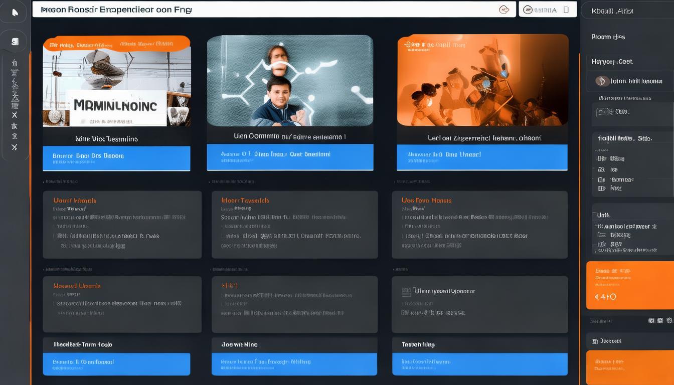Click the square document icon in the left sidebar
The height and width of the screenshot is (385, 674).
15,42
